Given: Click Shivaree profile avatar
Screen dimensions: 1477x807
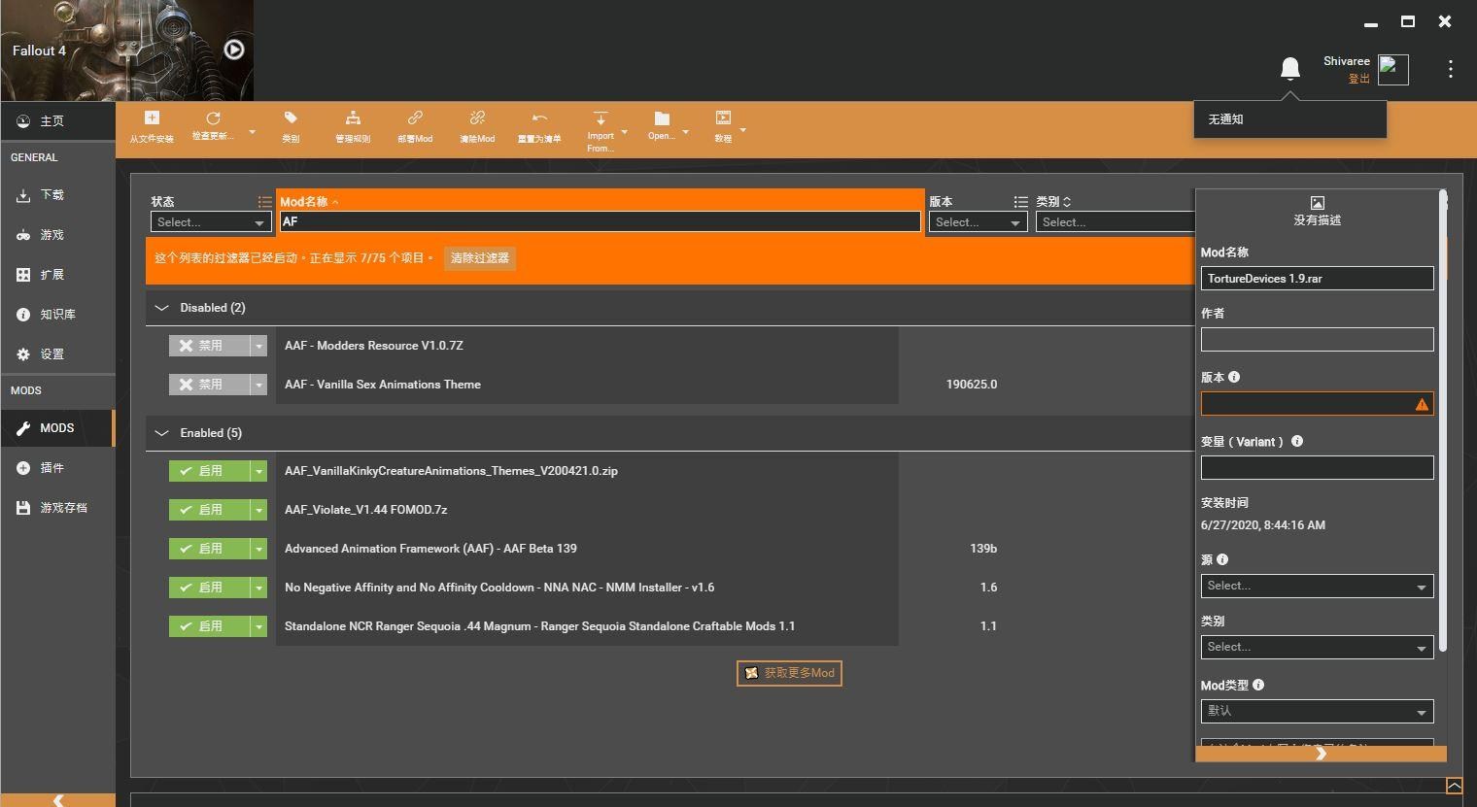Looking at the screenshot, I should (x=1392, y=69).
